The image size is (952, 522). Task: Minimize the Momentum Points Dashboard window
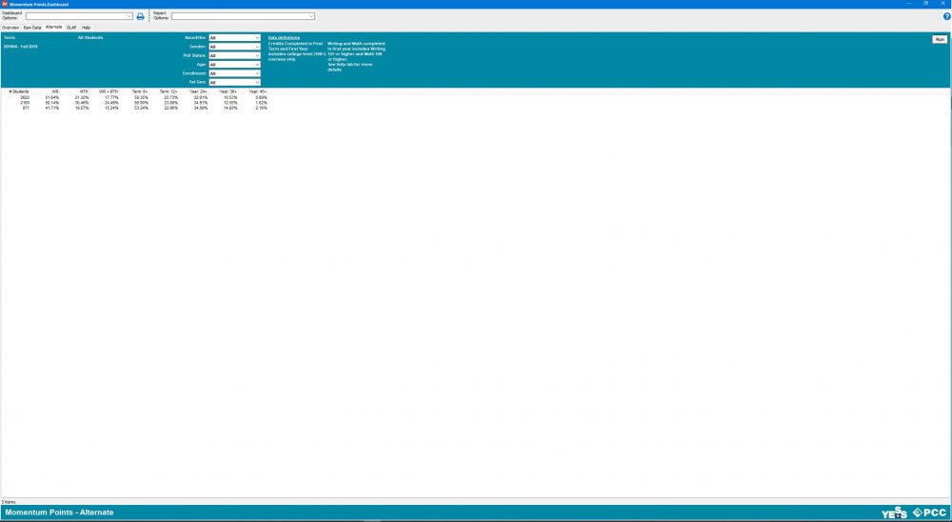point(909,4)
